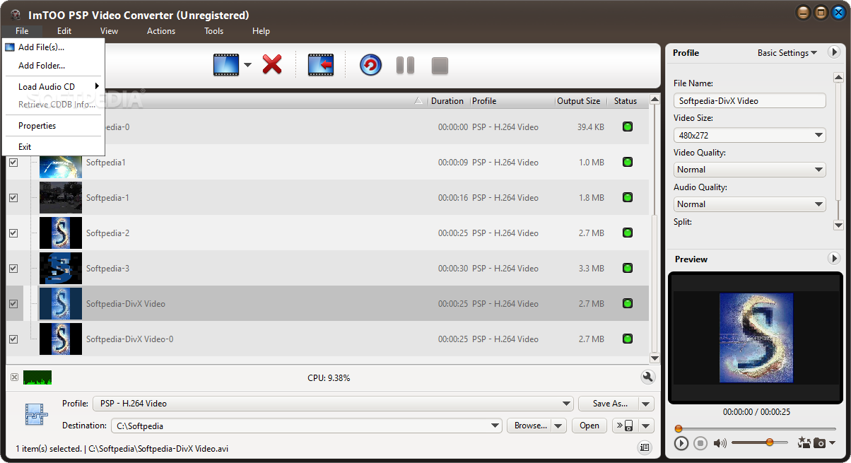Open the Actions menu
Image resolution: width=851 pixels, height=463 pixels.
coord(161,31)
